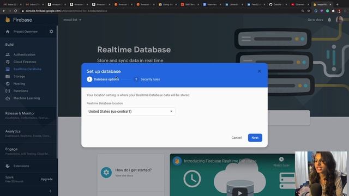Click the zoom magnifier in address bar

pyautogui.click(x=303, y=11)
